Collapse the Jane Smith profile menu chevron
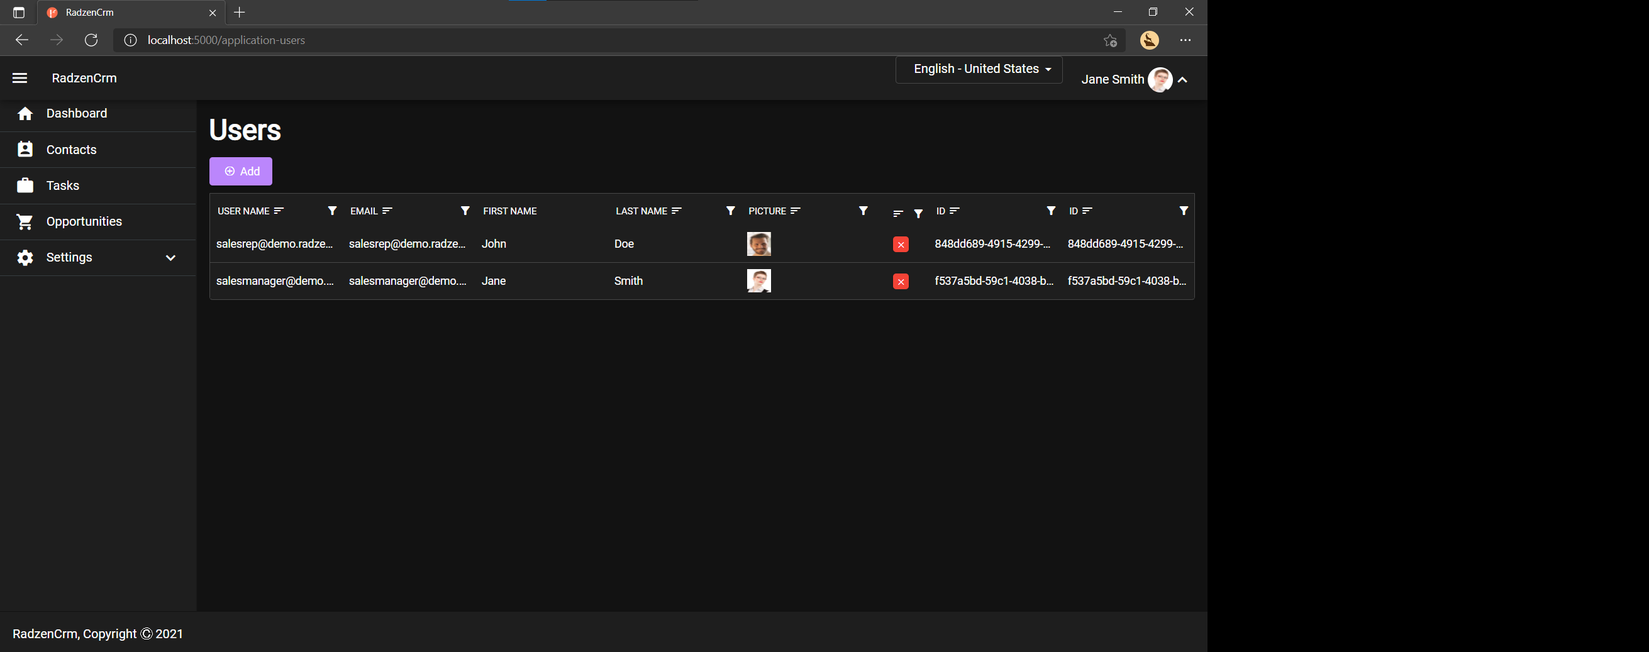1649x652 pixels. (x=1182, y=80)
